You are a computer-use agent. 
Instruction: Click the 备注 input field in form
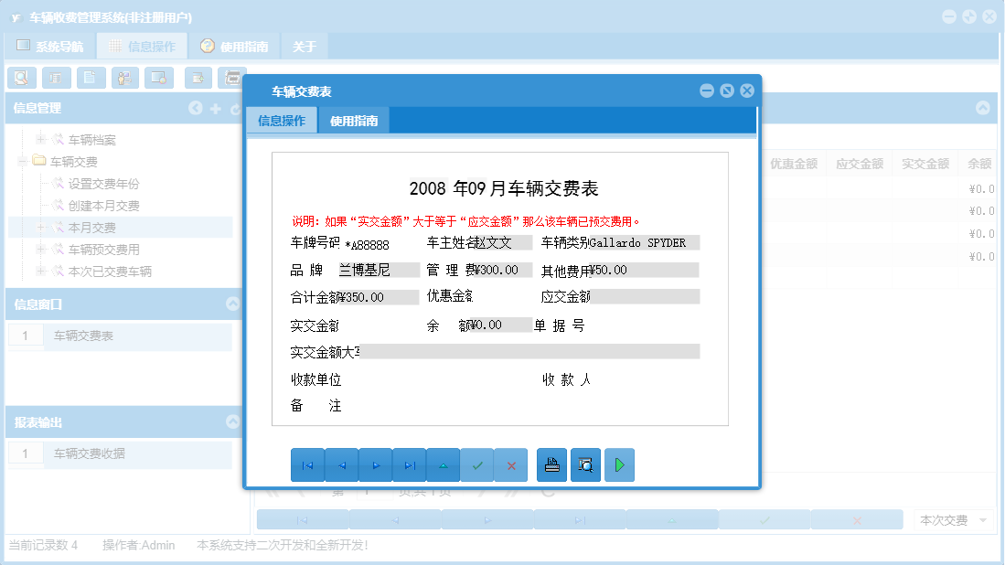(x=457, y=405)
